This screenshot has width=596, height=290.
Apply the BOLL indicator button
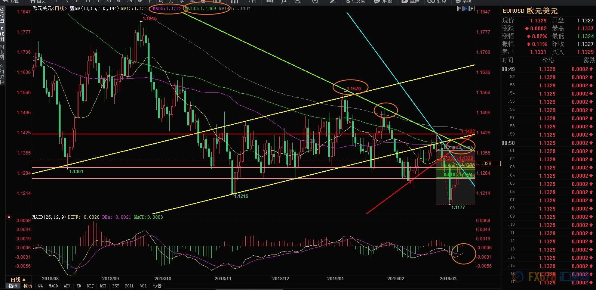coord(129,286)
